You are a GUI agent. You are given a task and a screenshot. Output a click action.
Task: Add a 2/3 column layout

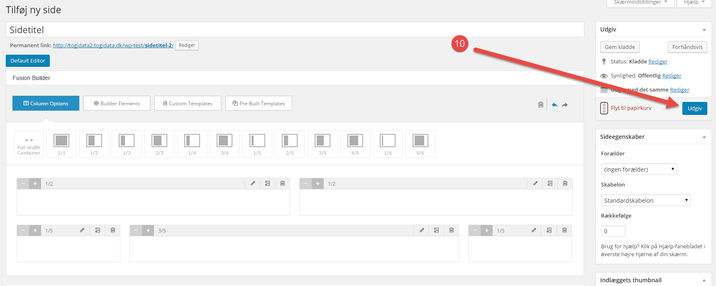[x=159, y=144]
